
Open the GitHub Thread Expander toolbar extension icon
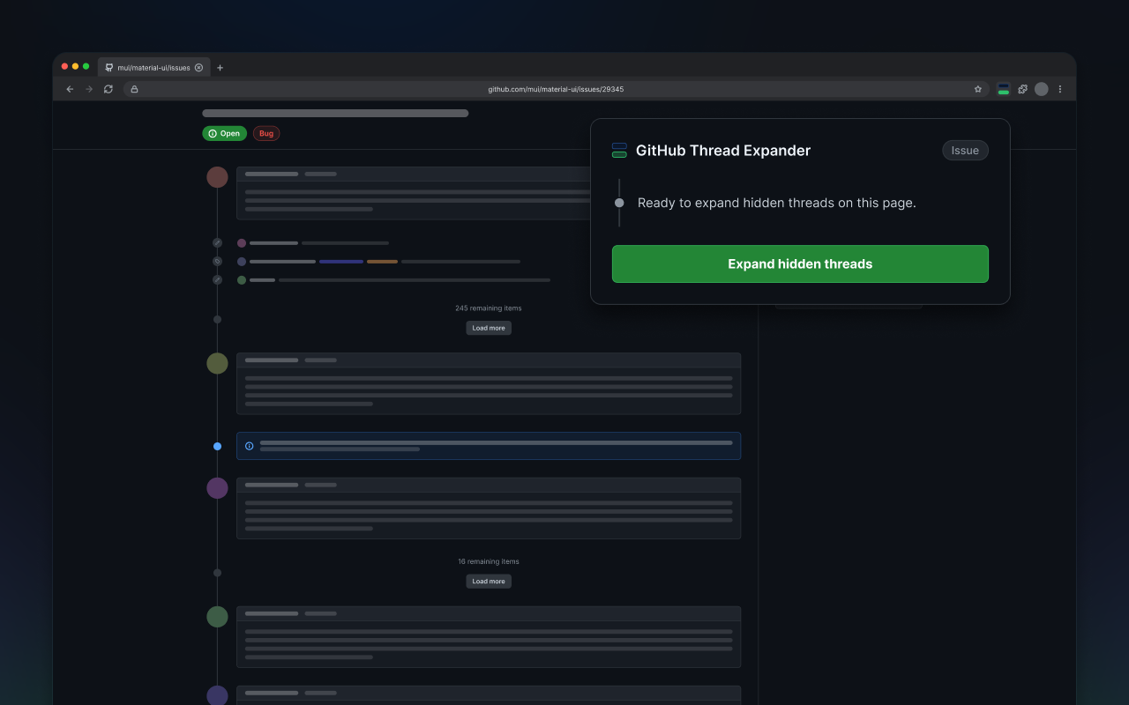[1004, 89]
